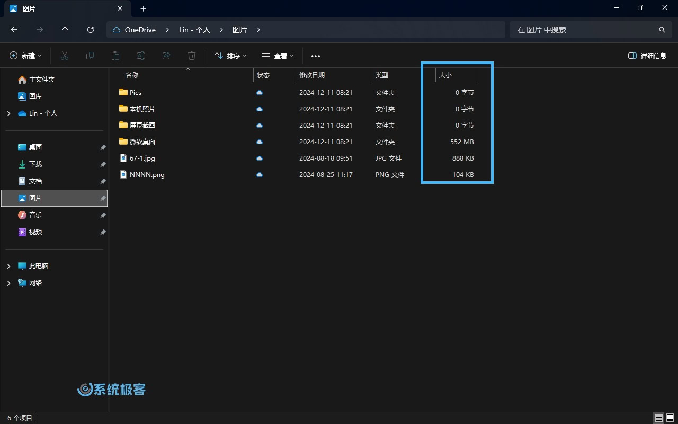678x424 pixels.
Task: Refresh the current folder view
Action: point(91,30)
